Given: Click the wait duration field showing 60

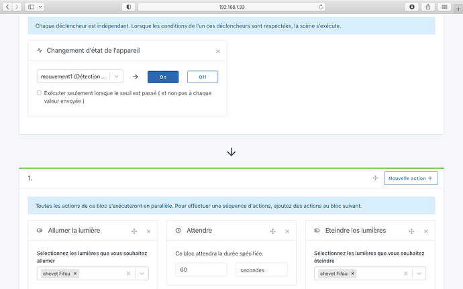Looking at the screenshot, I should [x=201, y=270].
